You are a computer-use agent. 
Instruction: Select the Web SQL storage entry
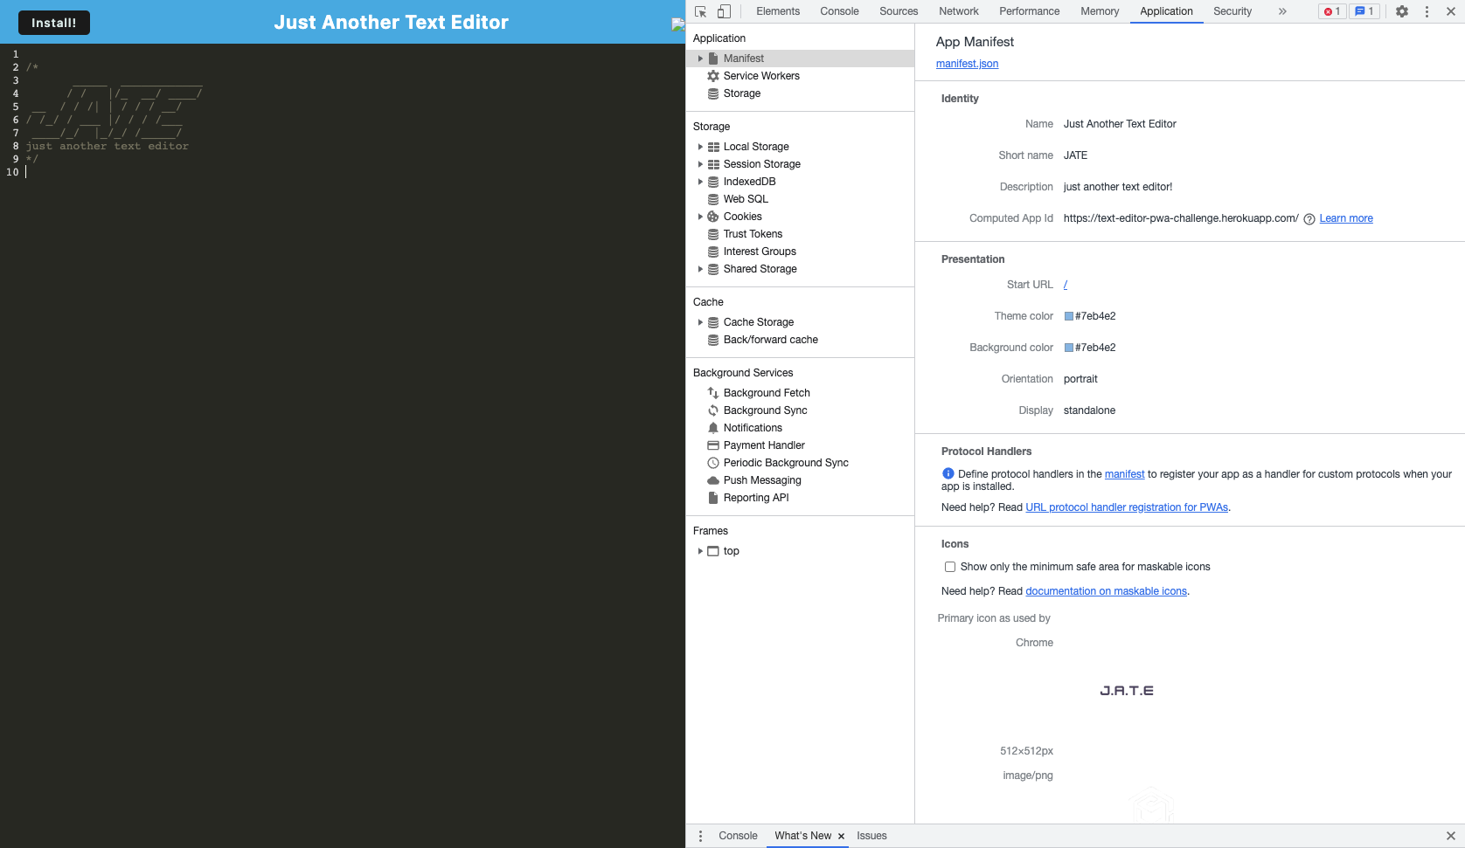[745, 199]
